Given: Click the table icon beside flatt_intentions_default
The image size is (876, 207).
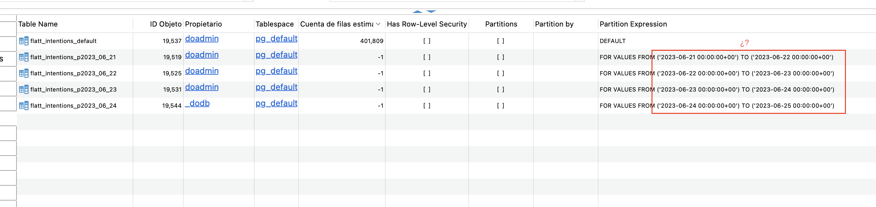Looking at the screenshot, I should (24, 40).
